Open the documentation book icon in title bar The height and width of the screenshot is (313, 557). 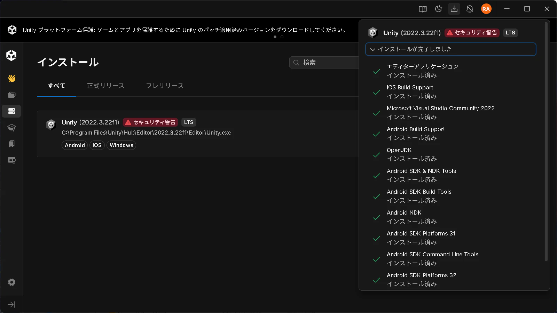point(423,9)
